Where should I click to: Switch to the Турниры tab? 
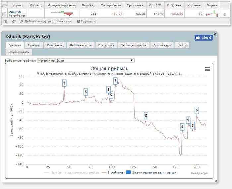pos(34,45)
